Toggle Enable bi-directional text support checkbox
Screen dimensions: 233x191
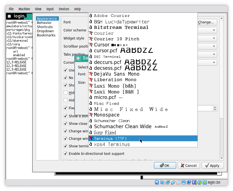[65, 153]
